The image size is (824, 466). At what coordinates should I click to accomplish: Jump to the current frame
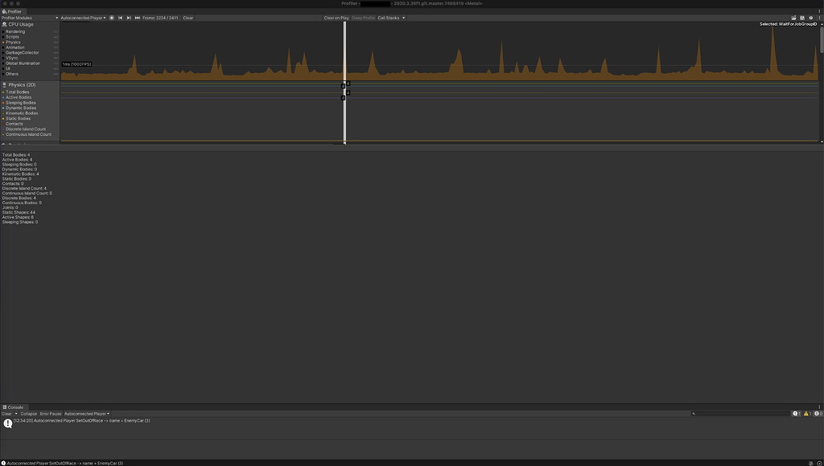pyautogui.click(x=137, y=18)
